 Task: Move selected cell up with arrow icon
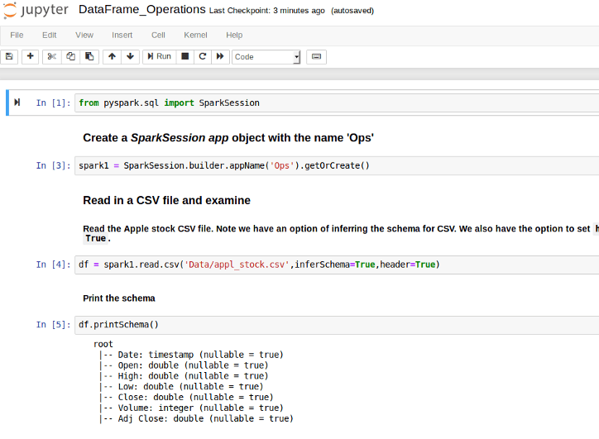coord(112,56)
